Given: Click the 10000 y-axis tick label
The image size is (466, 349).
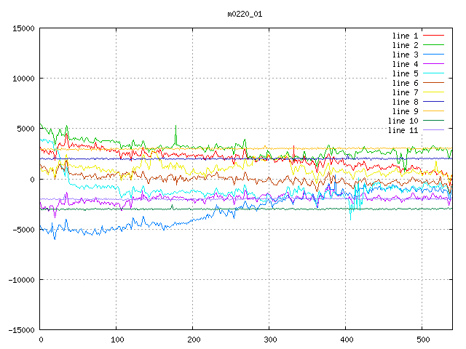Looking at the screenshot, I should (x=23, y=79).
